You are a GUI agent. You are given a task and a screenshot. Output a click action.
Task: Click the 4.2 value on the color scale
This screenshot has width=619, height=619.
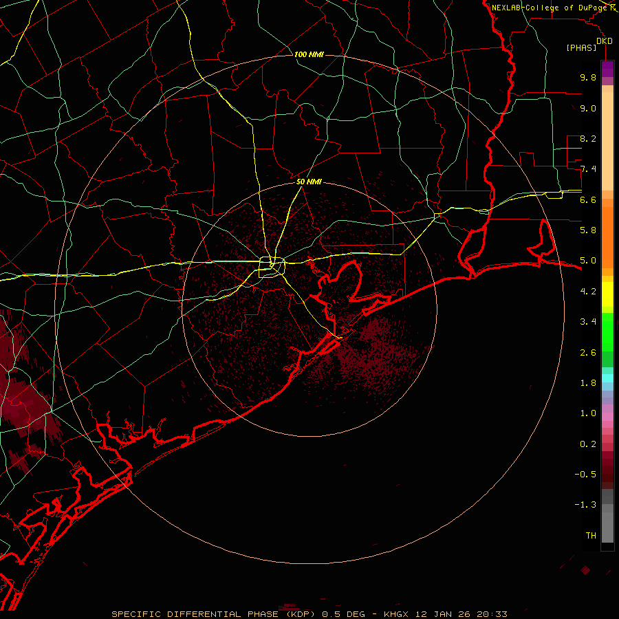click(588, 292)
